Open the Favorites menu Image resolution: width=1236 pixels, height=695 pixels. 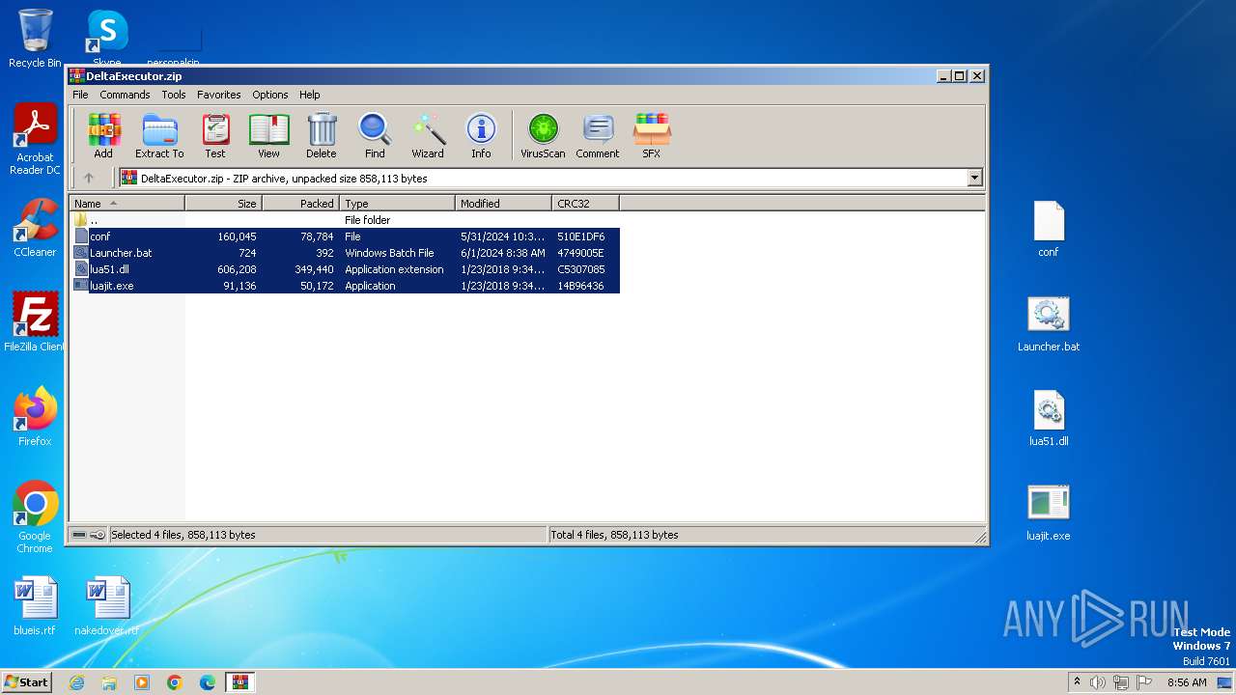point(219,95)
